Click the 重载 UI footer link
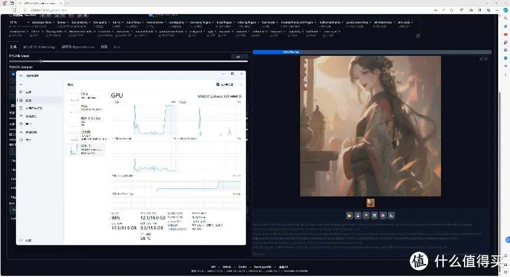The image size is (510, 277). 283,267
